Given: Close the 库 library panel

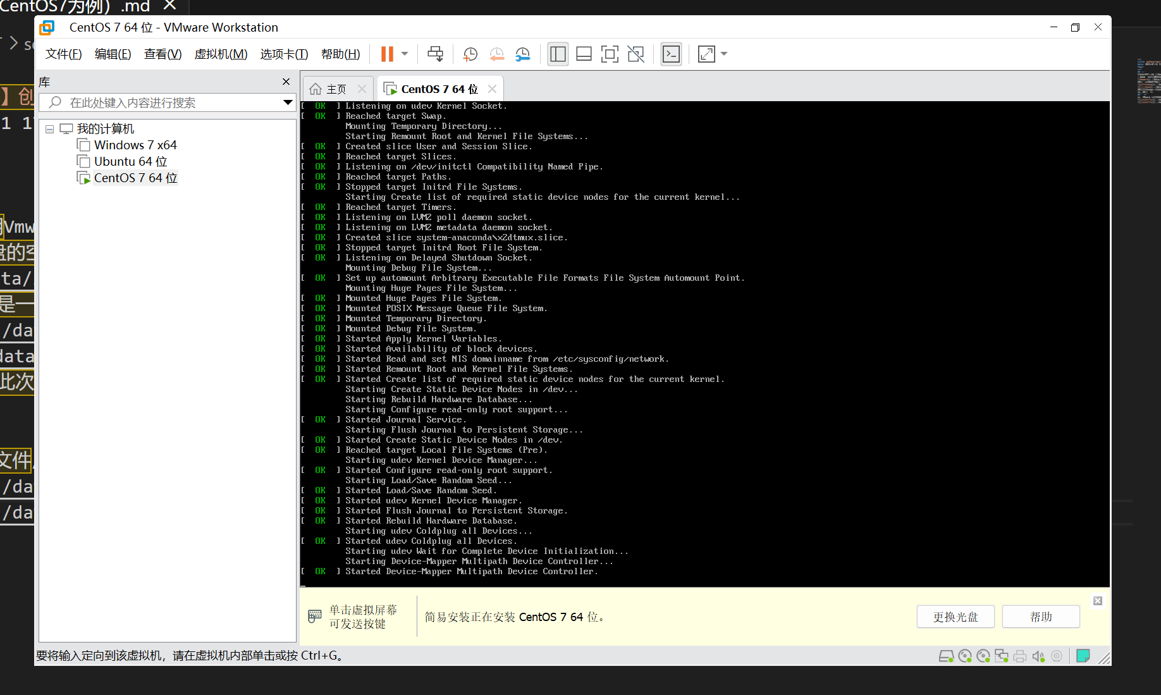Looking at the screenshot, I should pos(286,82).
